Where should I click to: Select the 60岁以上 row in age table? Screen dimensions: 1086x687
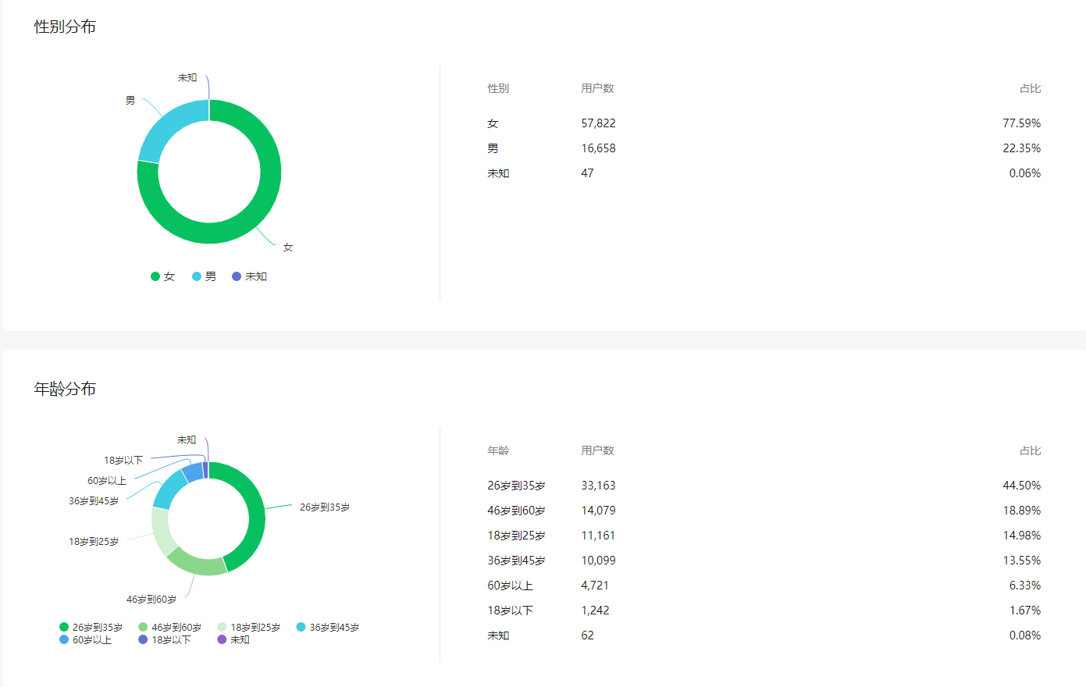[x=764, y=586]
